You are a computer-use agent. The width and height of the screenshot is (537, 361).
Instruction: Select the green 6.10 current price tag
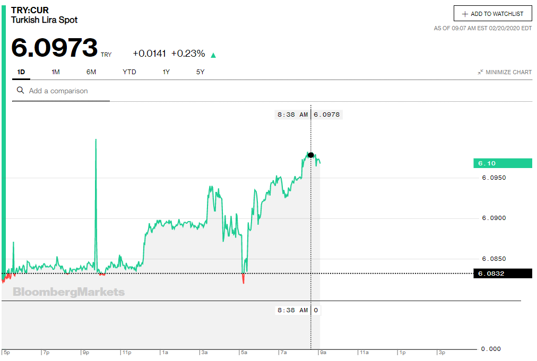(502, 163)
